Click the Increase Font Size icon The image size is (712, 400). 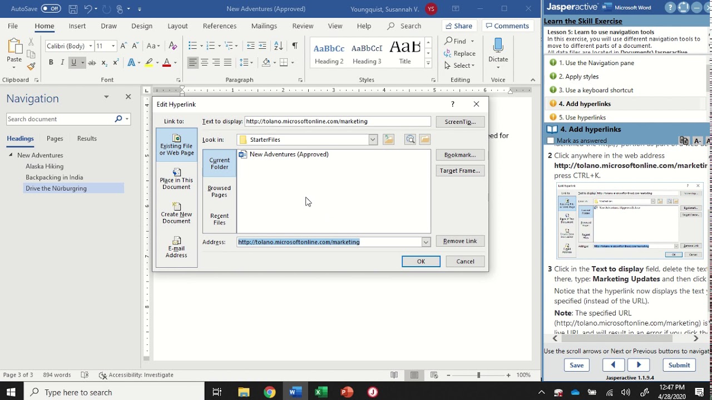point(124,46)
